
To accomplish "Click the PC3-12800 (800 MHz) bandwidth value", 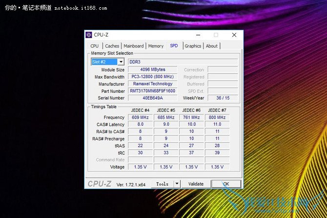I will pos(153,77).
